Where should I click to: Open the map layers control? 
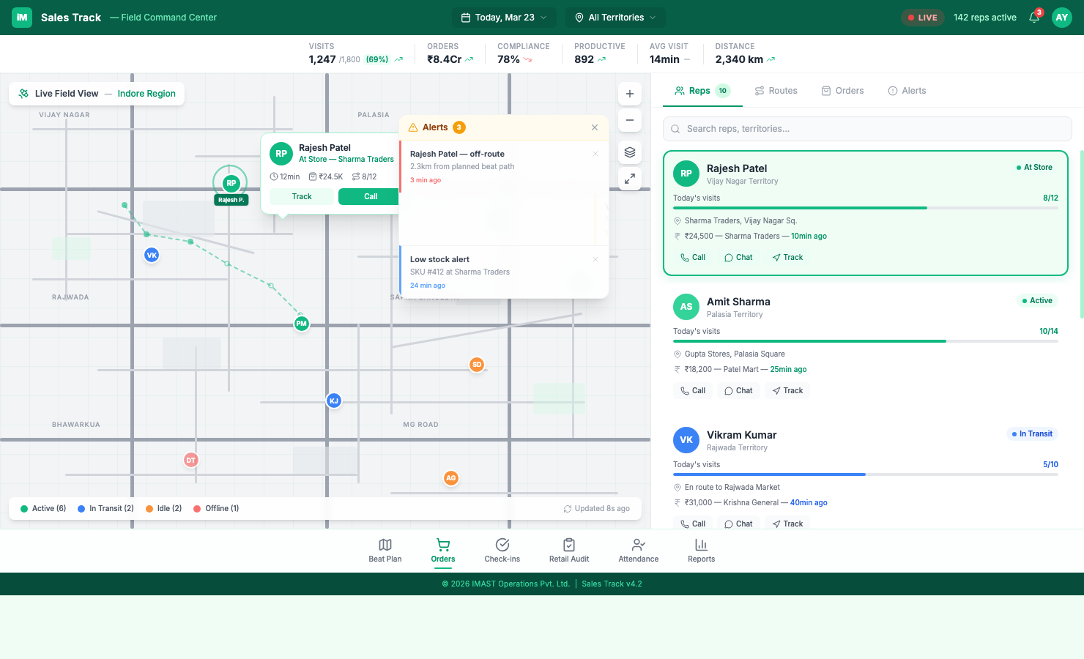coord(629,152)
